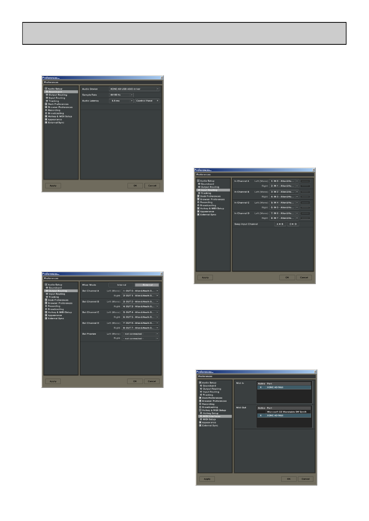The image size is (369, 521).
Task: Close the Soundcard preferences window with X
Action: click(x=162, y=78)
